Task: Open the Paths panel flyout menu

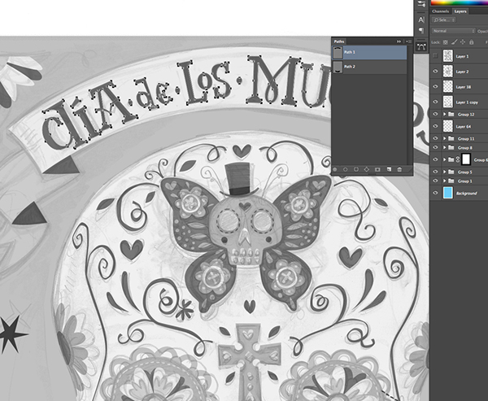Action: [x=408, y=41]
